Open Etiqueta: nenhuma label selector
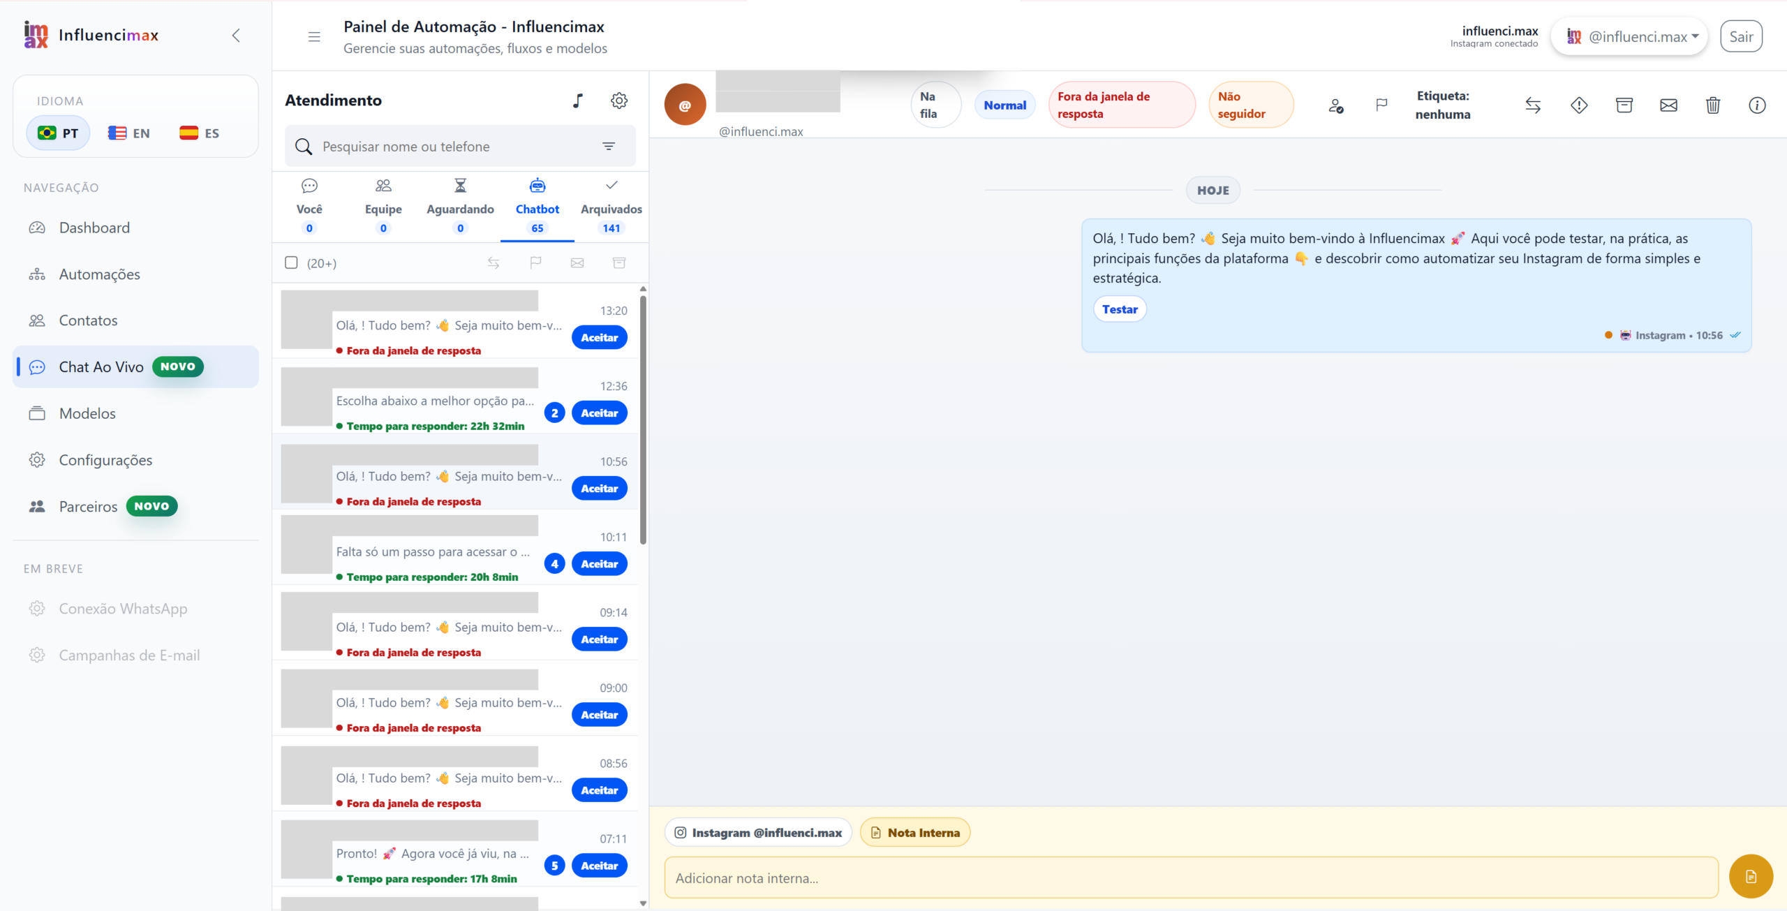The width and height of the screenshot is (1787, 911). tap(1443, 105)
